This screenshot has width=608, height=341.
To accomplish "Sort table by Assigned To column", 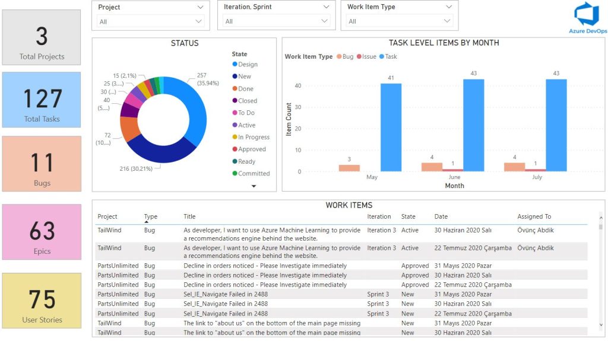I will pos(534,216).
